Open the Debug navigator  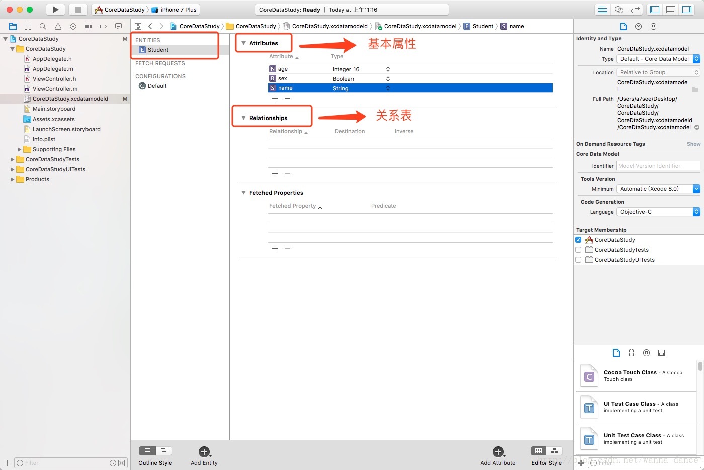coord(88,26)
